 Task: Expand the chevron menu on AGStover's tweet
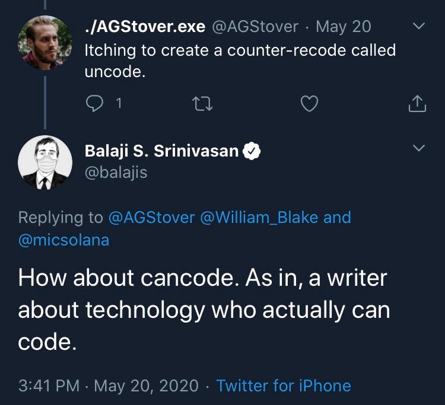419,25
